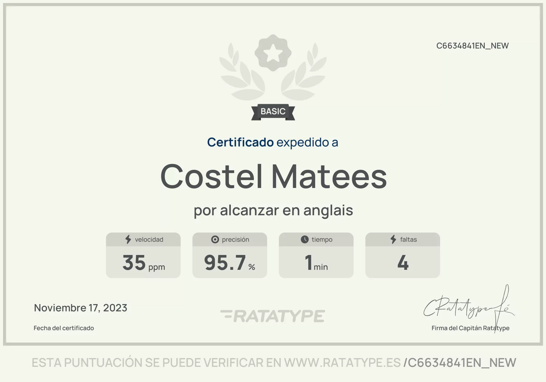
Task: Click the Fecha del certificado label
Action: pos(64,328)
